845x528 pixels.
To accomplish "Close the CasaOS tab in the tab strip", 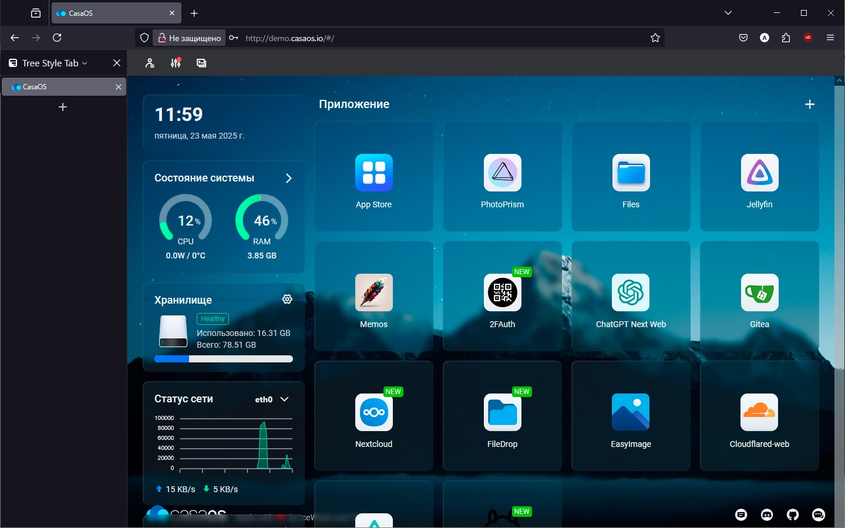I will (x=172, y=13).
